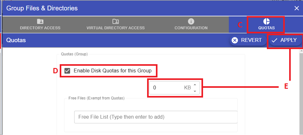Increase quota size with the up arrow

[x=195, y=84]
